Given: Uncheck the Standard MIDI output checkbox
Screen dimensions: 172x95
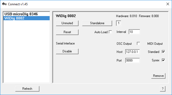Looking at the screenshot, I should coord(163,52).
